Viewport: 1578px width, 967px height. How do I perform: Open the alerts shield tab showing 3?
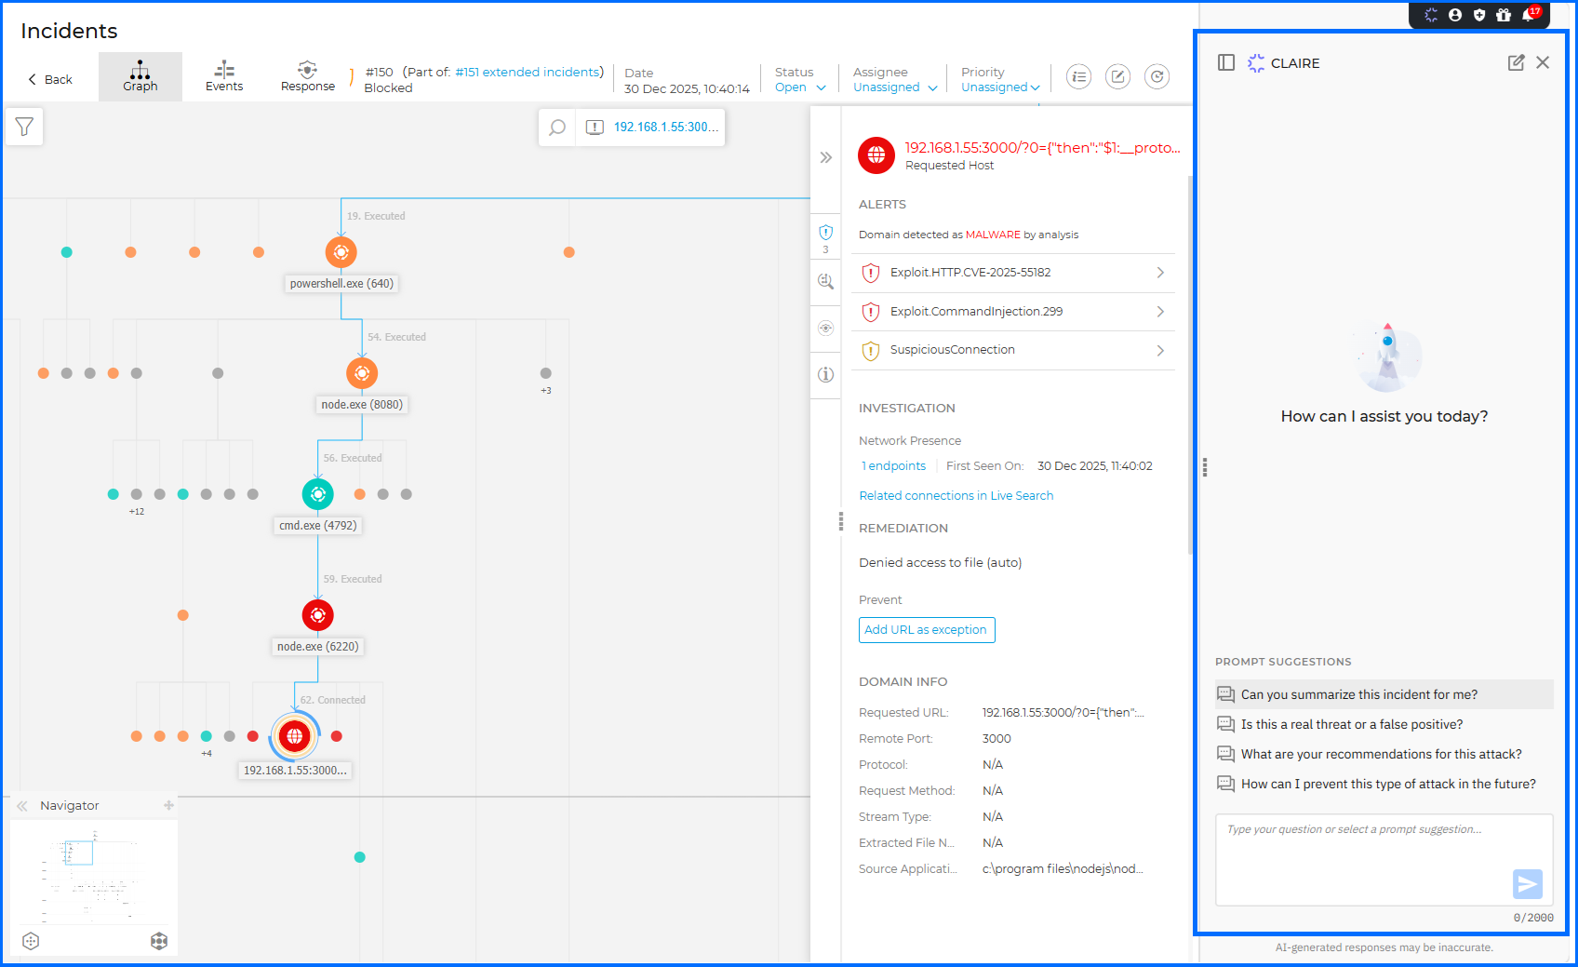[825, 236]
